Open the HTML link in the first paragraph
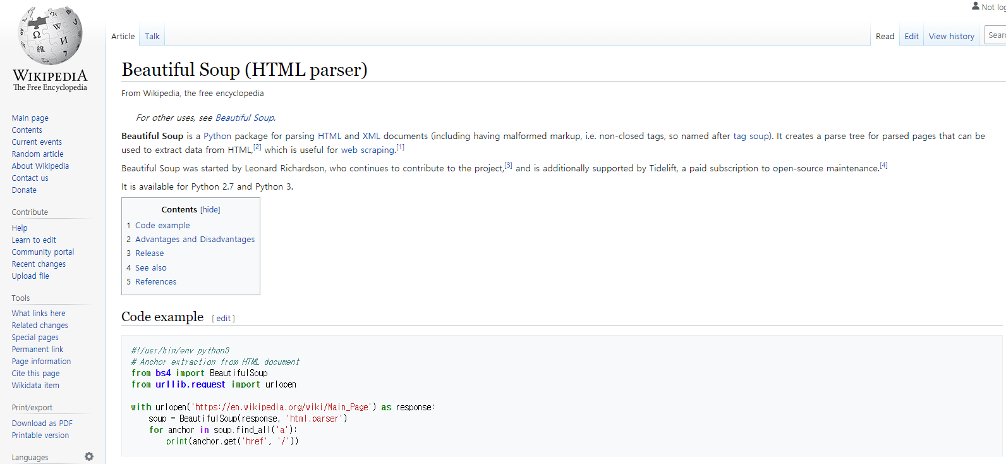Viewport: 1006px width, 464px height. point(329,136)
